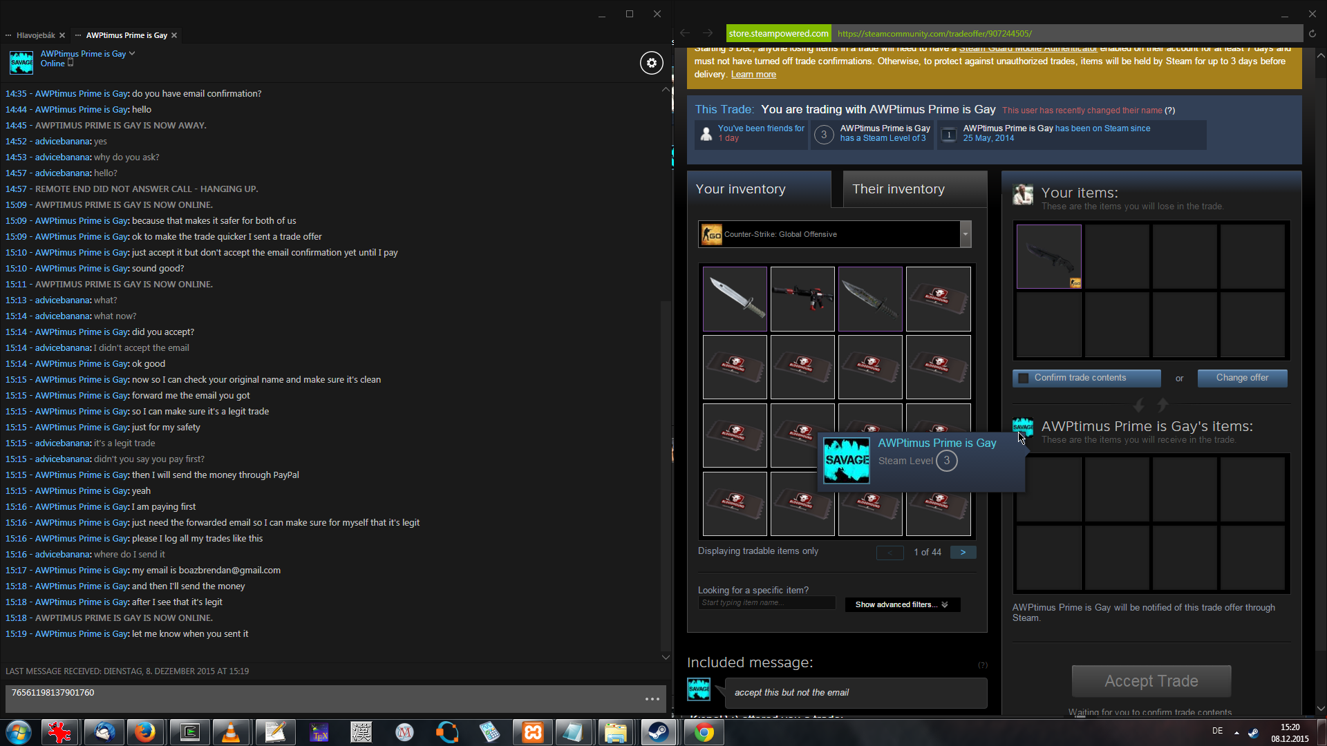
Task: Switch to Their inventory tab
Action: 898,189
